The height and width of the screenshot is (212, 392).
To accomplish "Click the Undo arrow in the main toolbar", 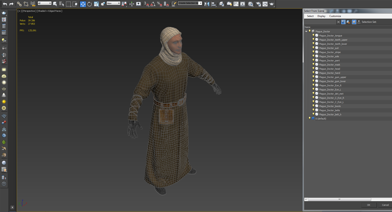I will 5,4.
